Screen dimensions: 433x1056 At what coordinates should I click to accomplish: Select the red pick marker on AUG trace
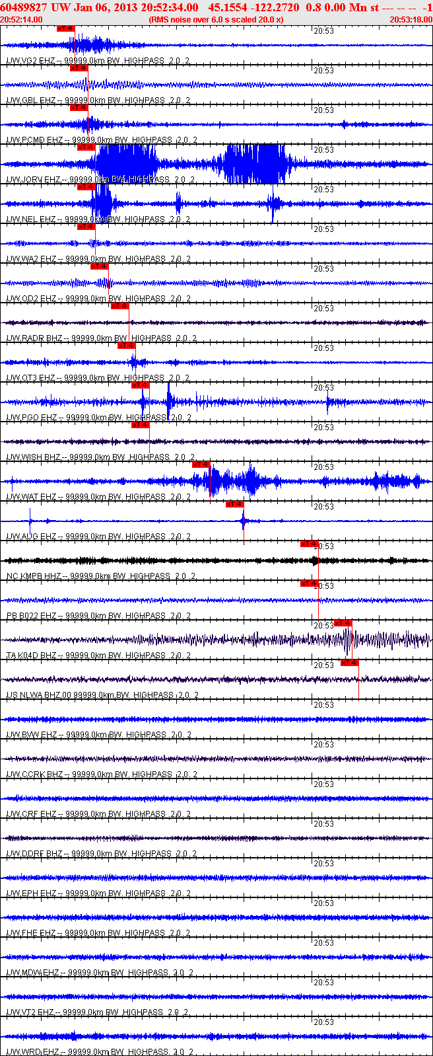click(x=235, y=504)
